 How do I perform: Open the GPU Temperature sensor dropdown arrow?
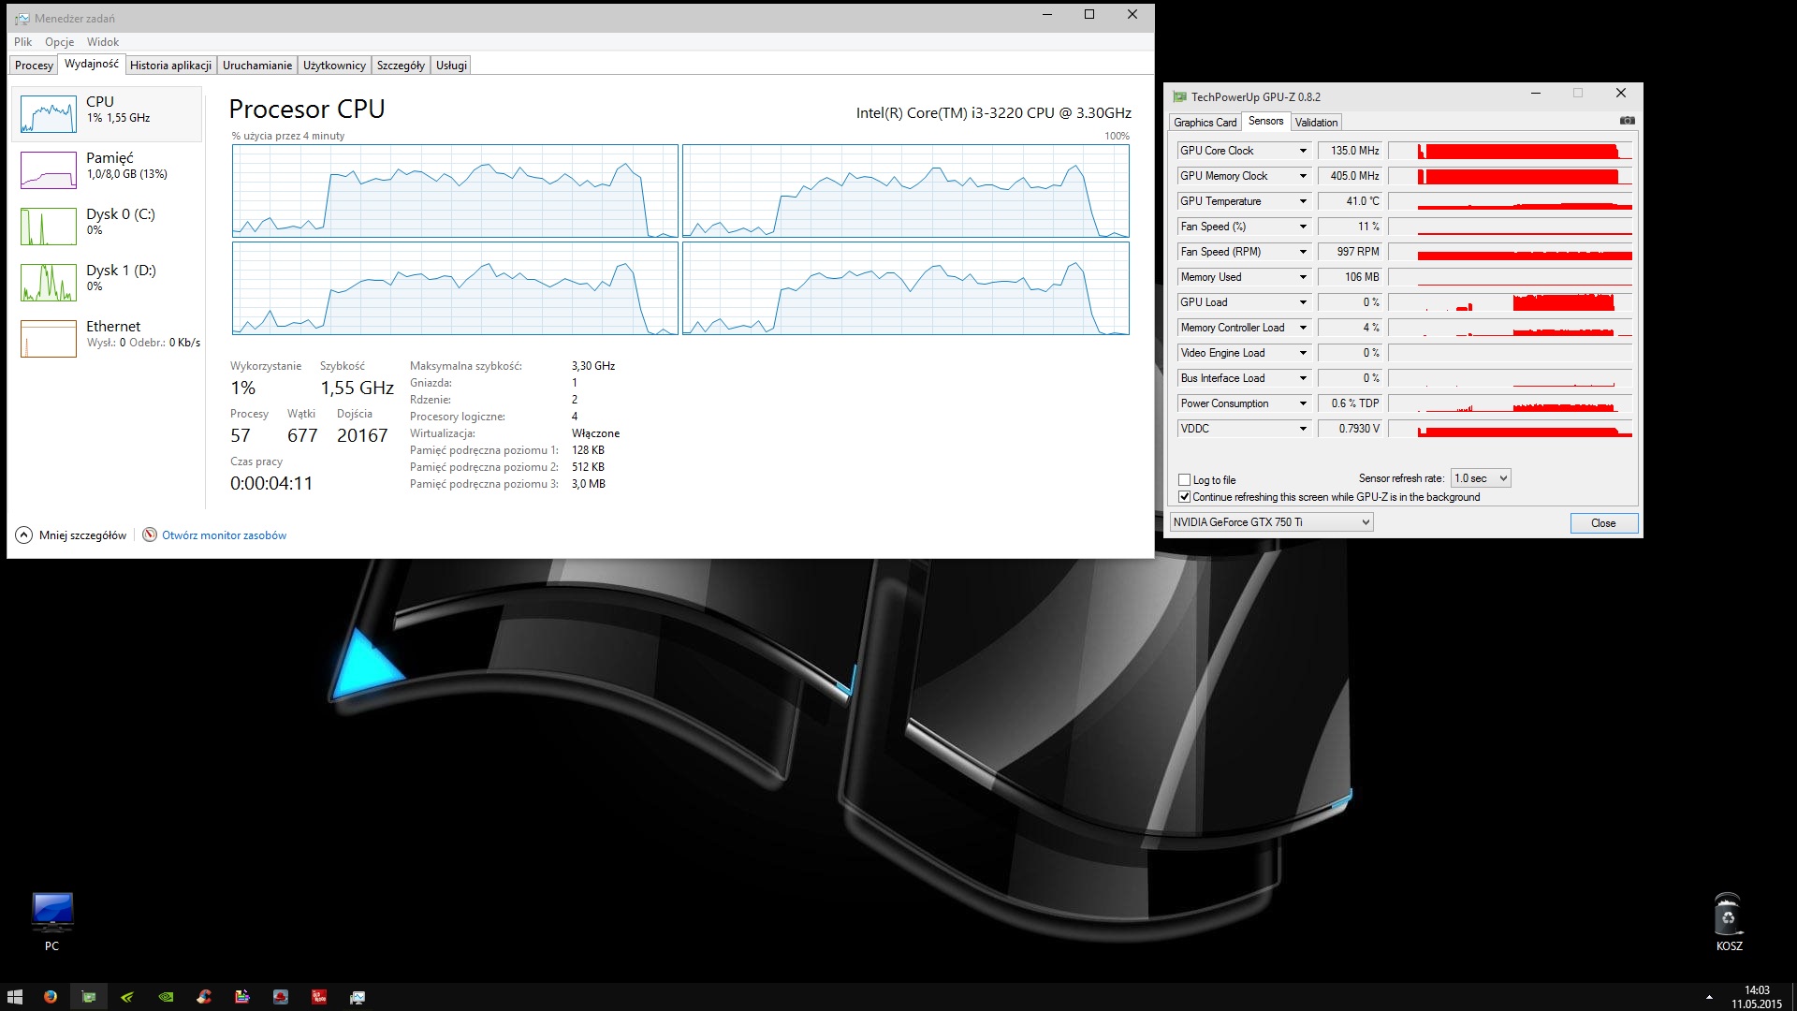pyautogui.click(x=1302, y=201)
